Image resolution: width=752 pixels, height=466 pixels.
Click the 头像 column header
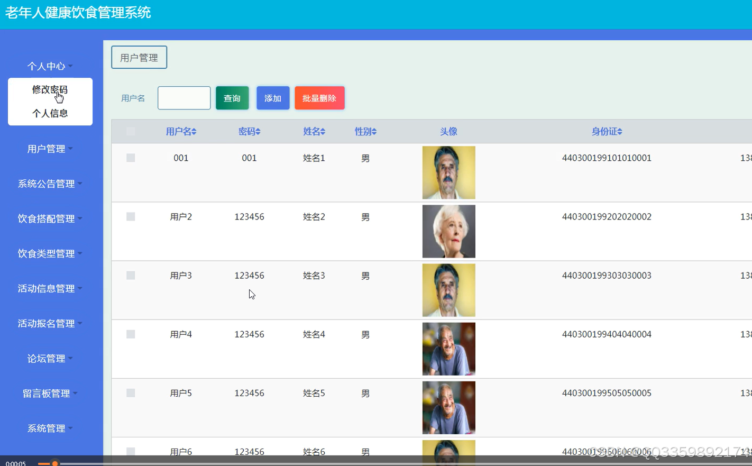[x=448, y=132]
